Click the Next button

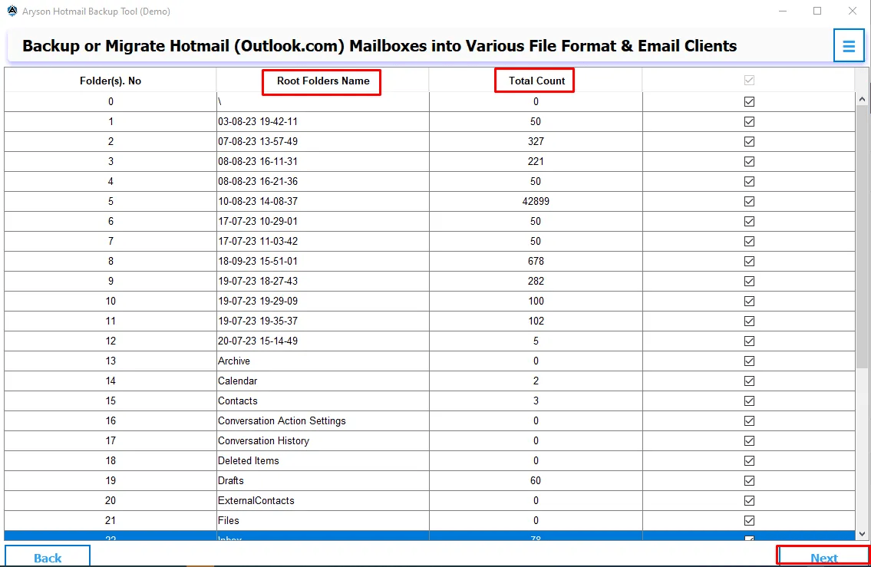pos(823,556)
